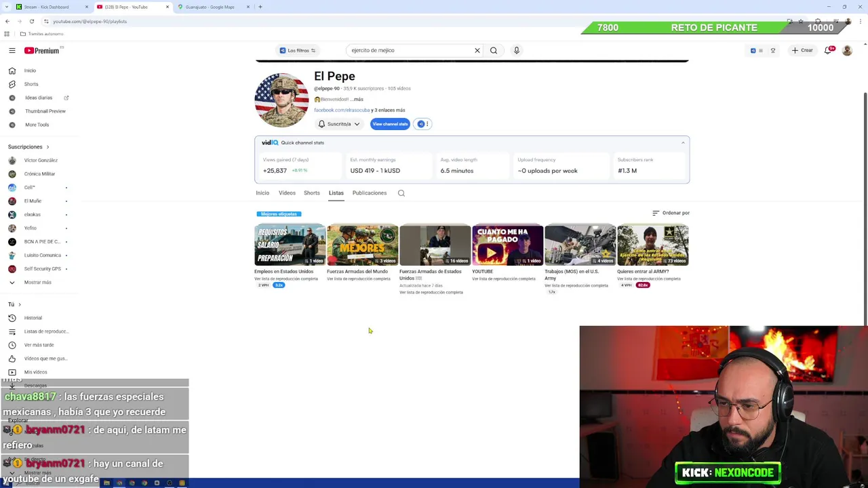Open Shorts from the sidebar
The height and width of the screenshot is (488, 868).
(31, 84)
